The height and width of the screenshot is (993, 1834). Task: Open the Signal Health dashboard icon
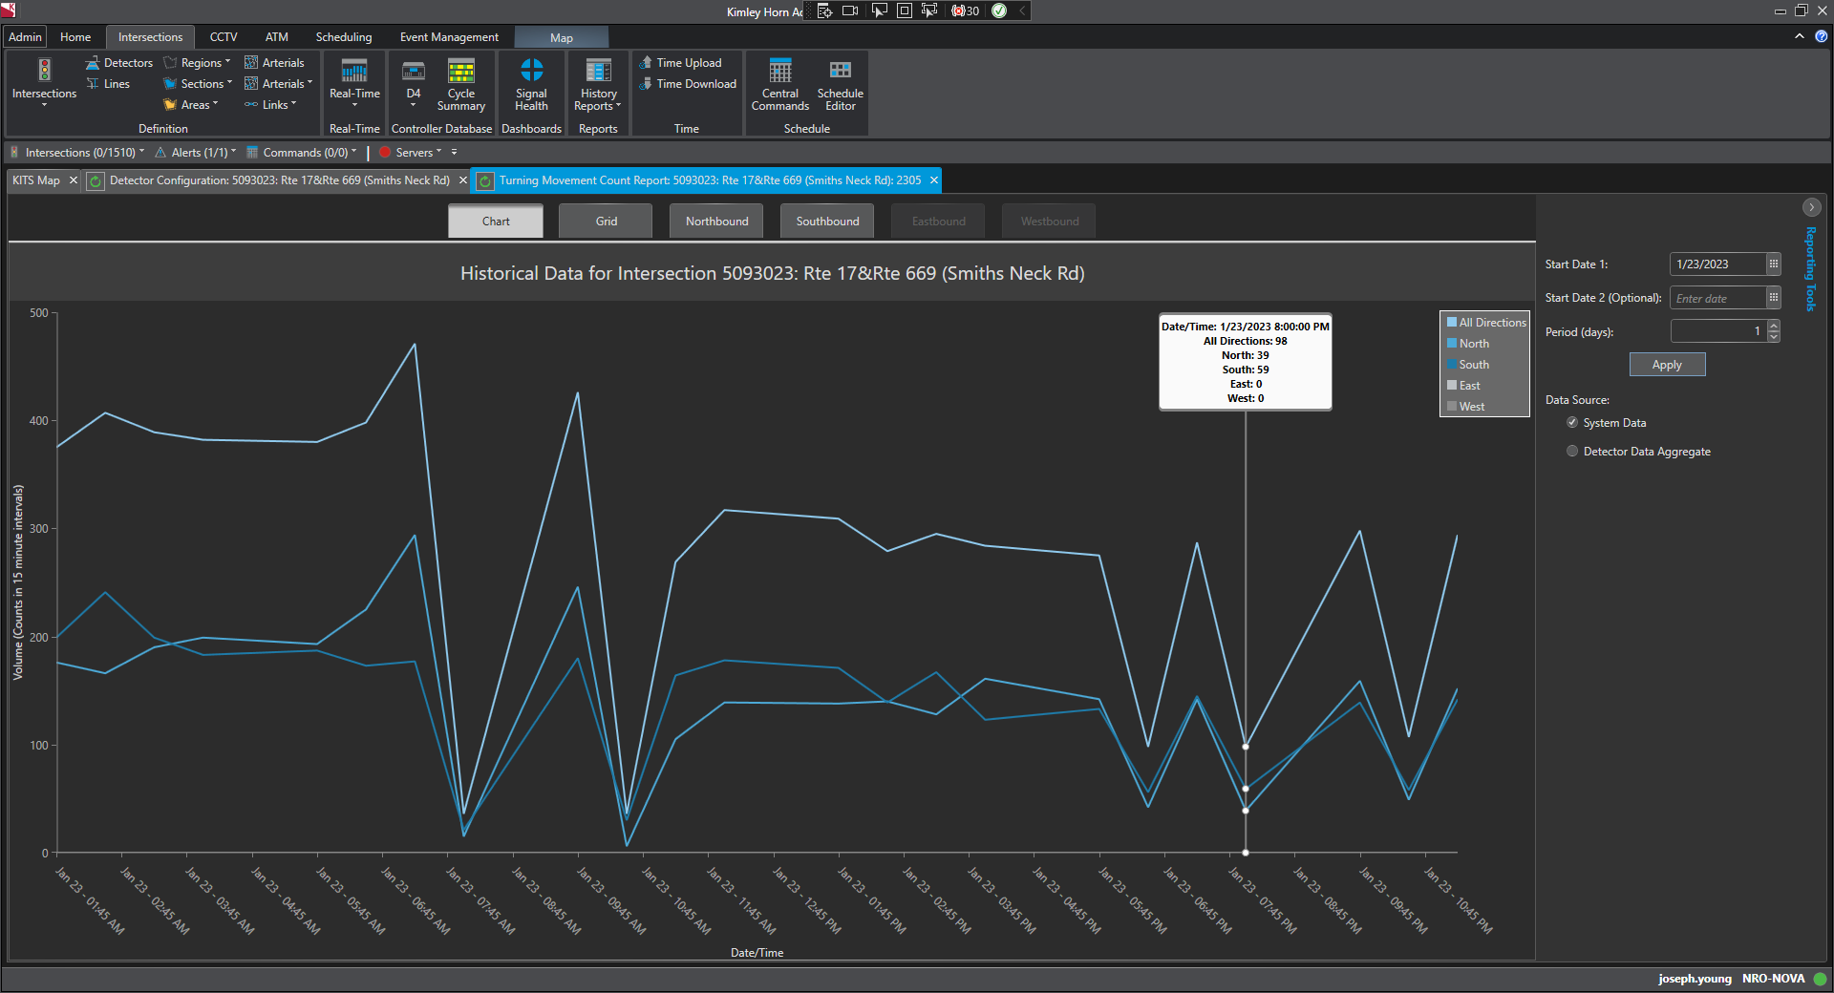[531, 71]
